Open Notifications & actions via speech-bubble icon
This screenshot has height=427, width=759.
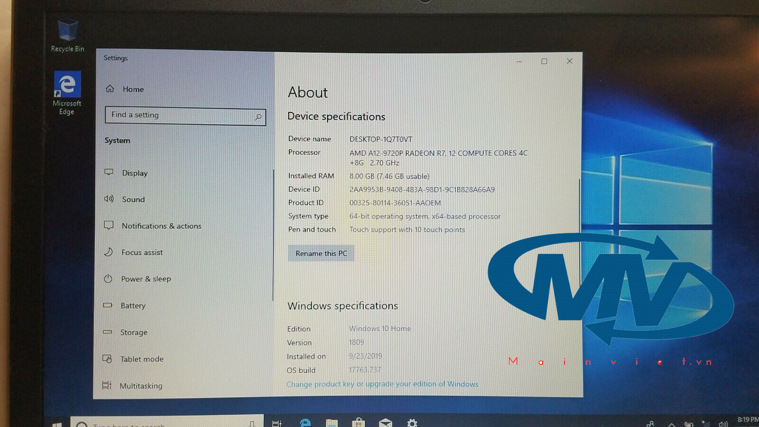pyautogui.click(x=109, y=225)
